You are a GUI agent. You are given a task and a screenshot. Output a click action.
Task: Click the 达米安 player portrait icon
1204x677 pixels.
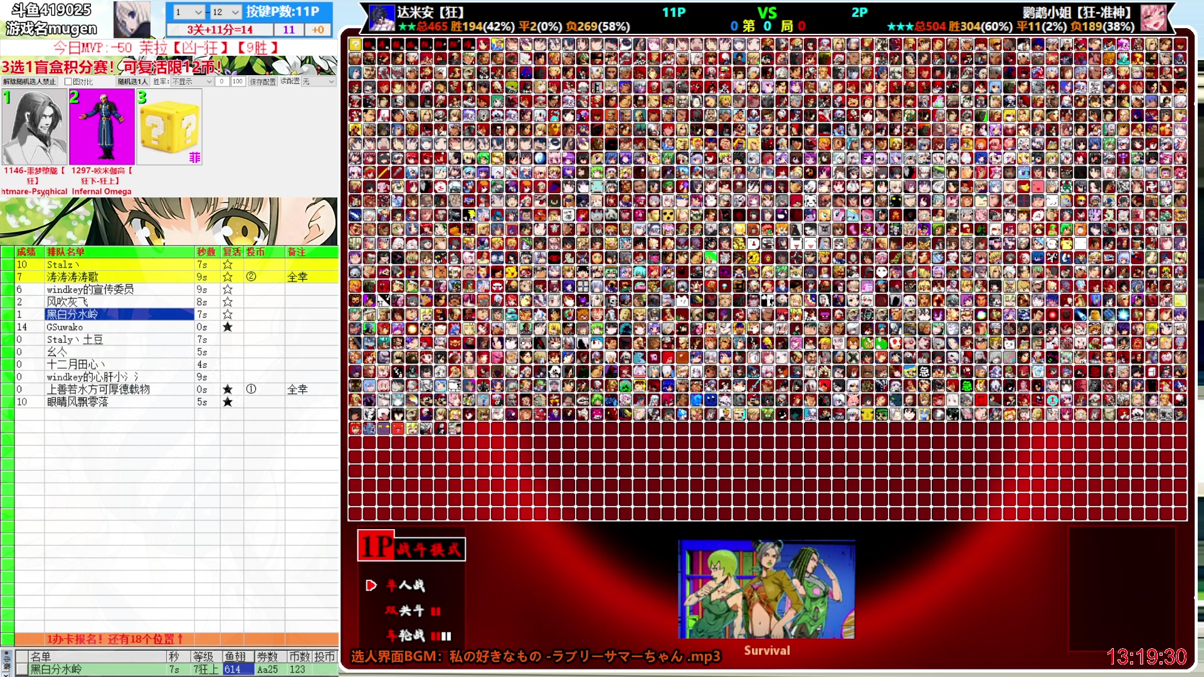tap(381, 18)
